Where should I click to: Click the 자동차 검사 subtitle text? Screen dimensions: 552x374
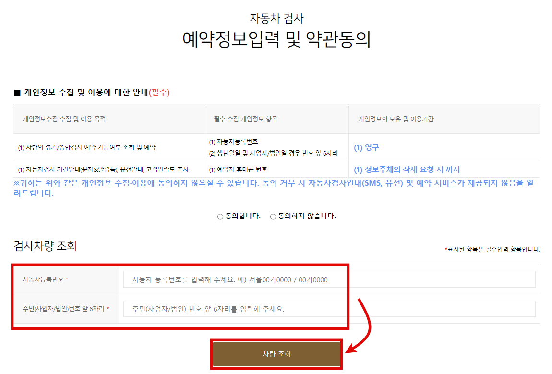tap(276, 18)
